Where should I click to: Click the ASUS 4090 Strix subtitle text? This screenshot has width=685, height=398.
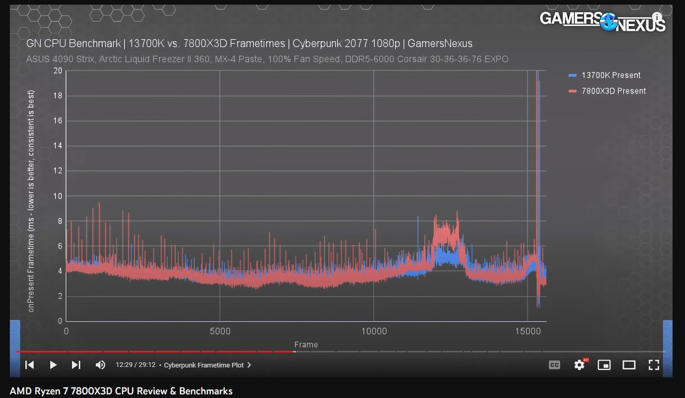tap(267, 59)
